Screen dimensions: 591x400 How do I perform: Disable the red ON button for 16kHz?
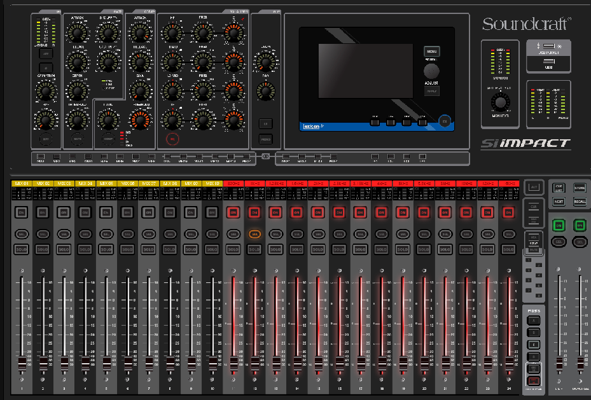tap(508, 212)
